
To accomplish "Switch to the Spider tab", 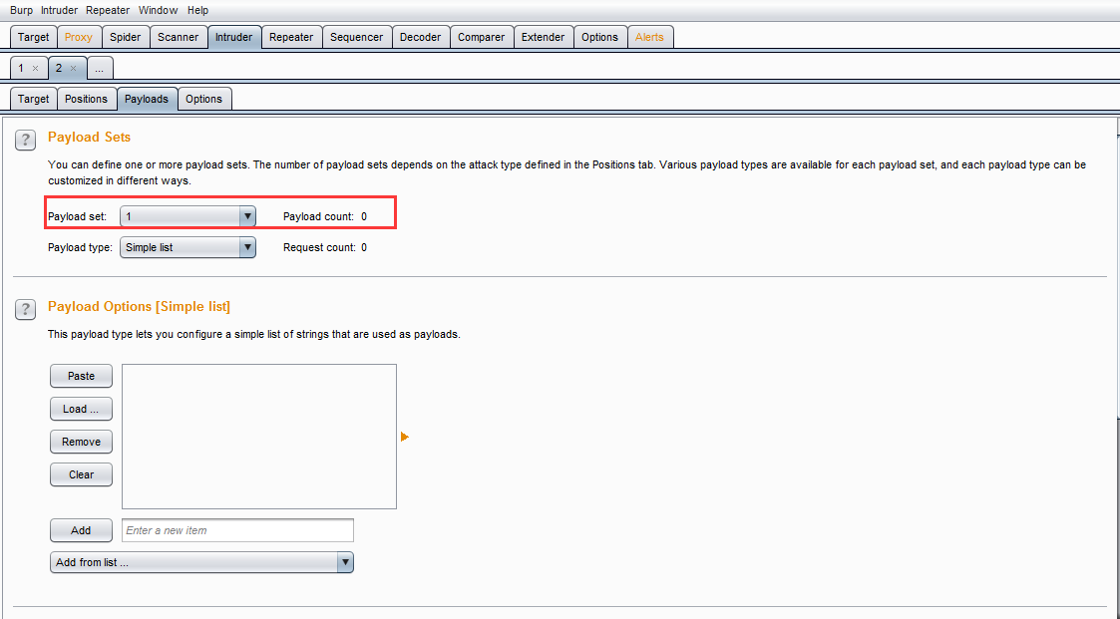I will [x=125, y=37].
